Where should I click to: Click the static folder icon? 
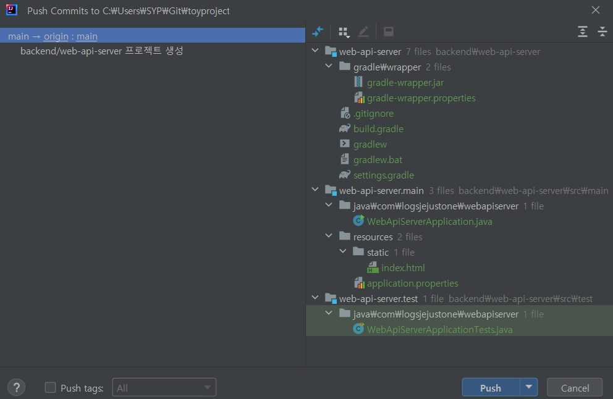coord(358,251)
